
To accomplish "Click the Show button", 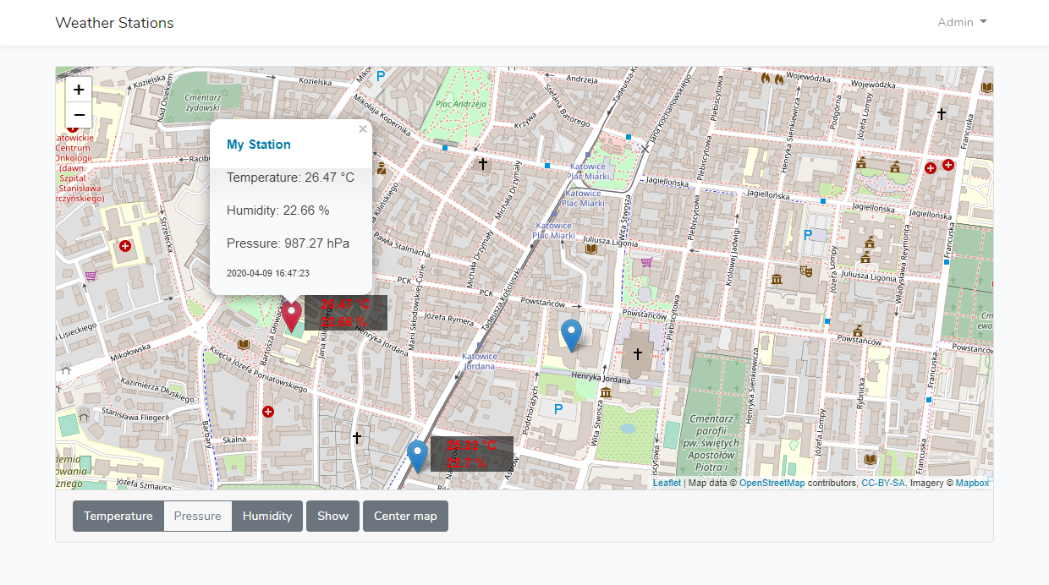I will point(333,516).
